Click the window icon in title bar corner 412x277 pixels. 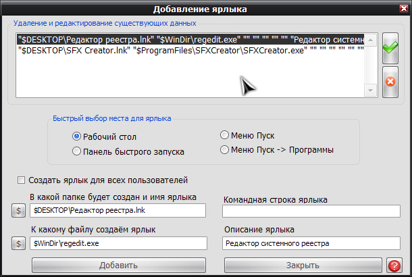9,9
